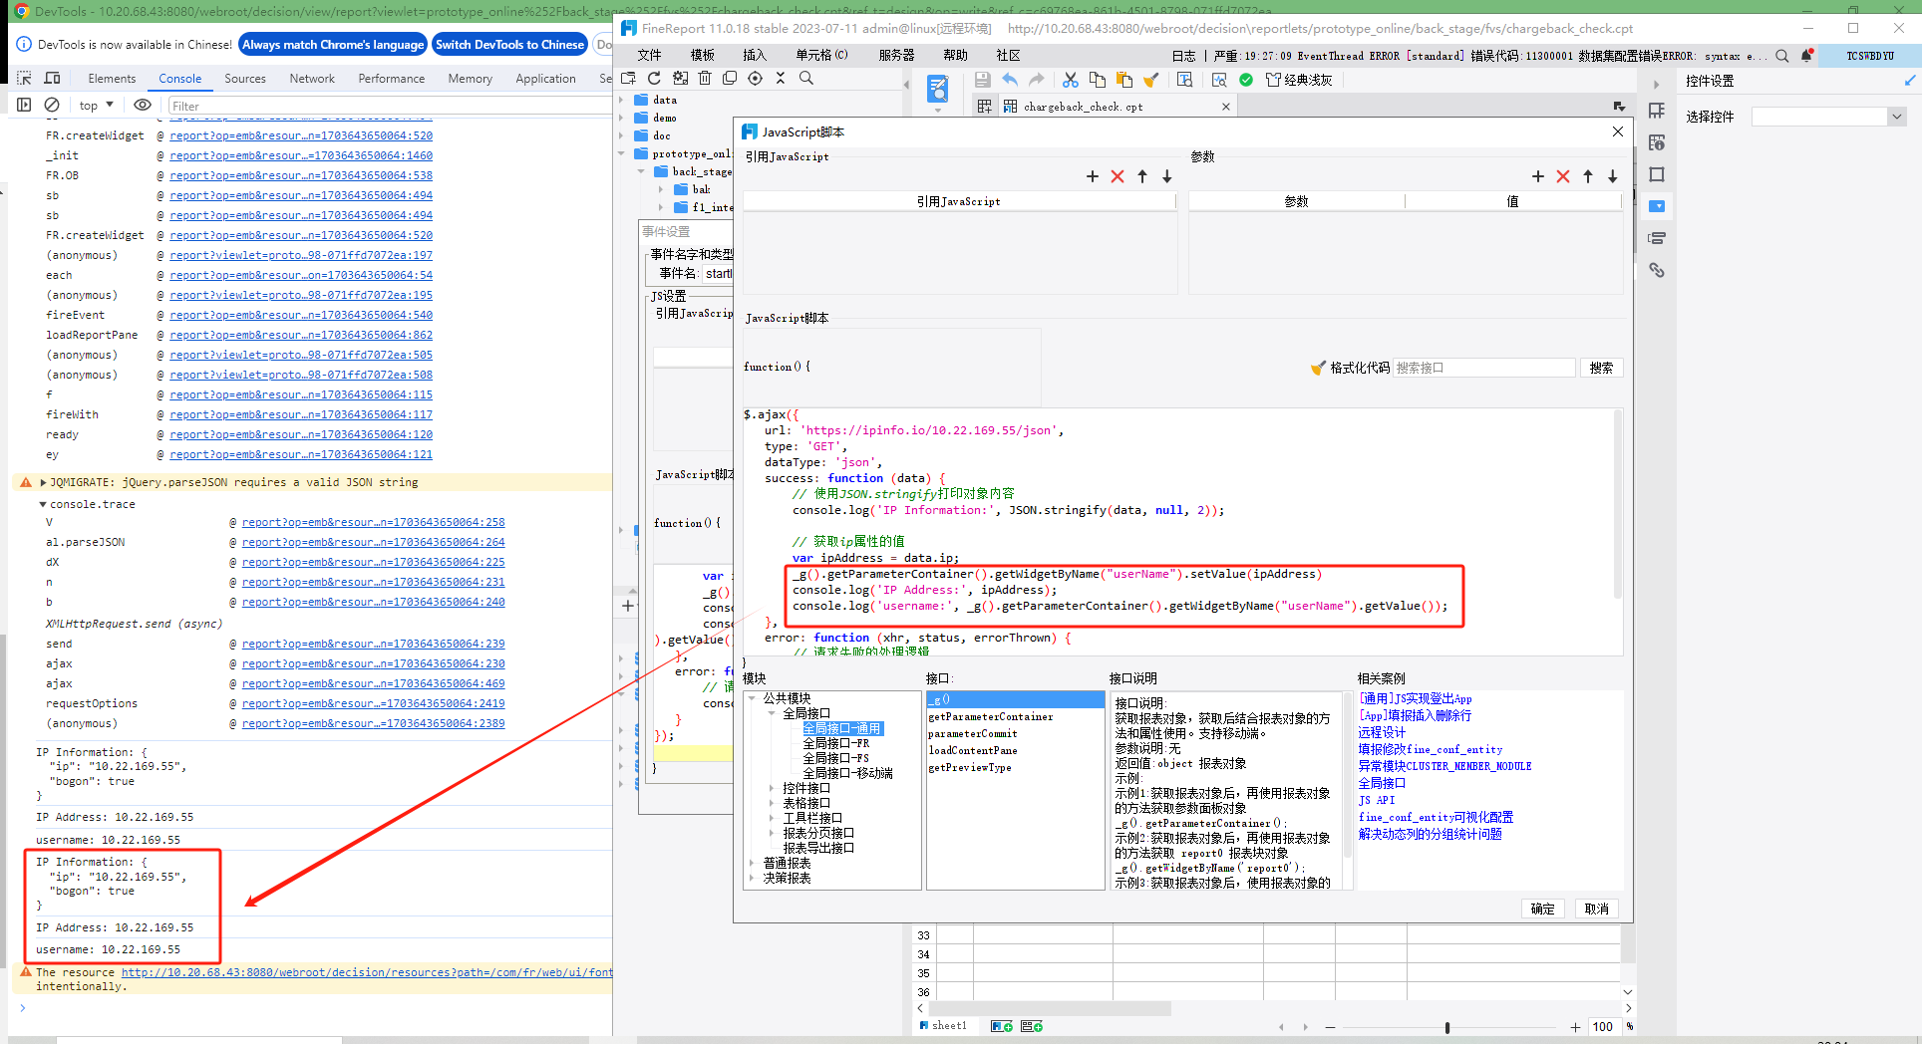Toggle the console sidebar panel icon
Screen dimensions: 1922x1044
tap(24, 105)
